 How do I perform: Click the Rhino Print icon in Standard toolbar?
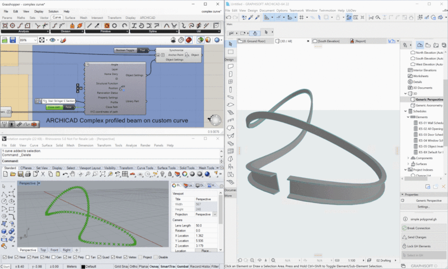pyautogui.click(x=27, y=175)
